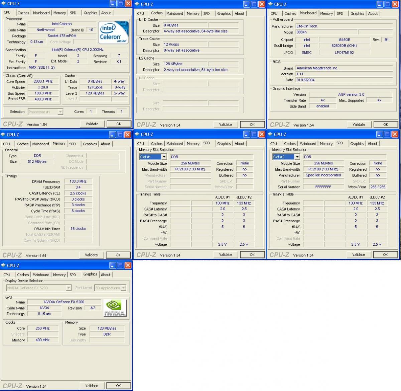Open Mainboard tab in the Intel Celeron processor window

[x=41, y=13]
